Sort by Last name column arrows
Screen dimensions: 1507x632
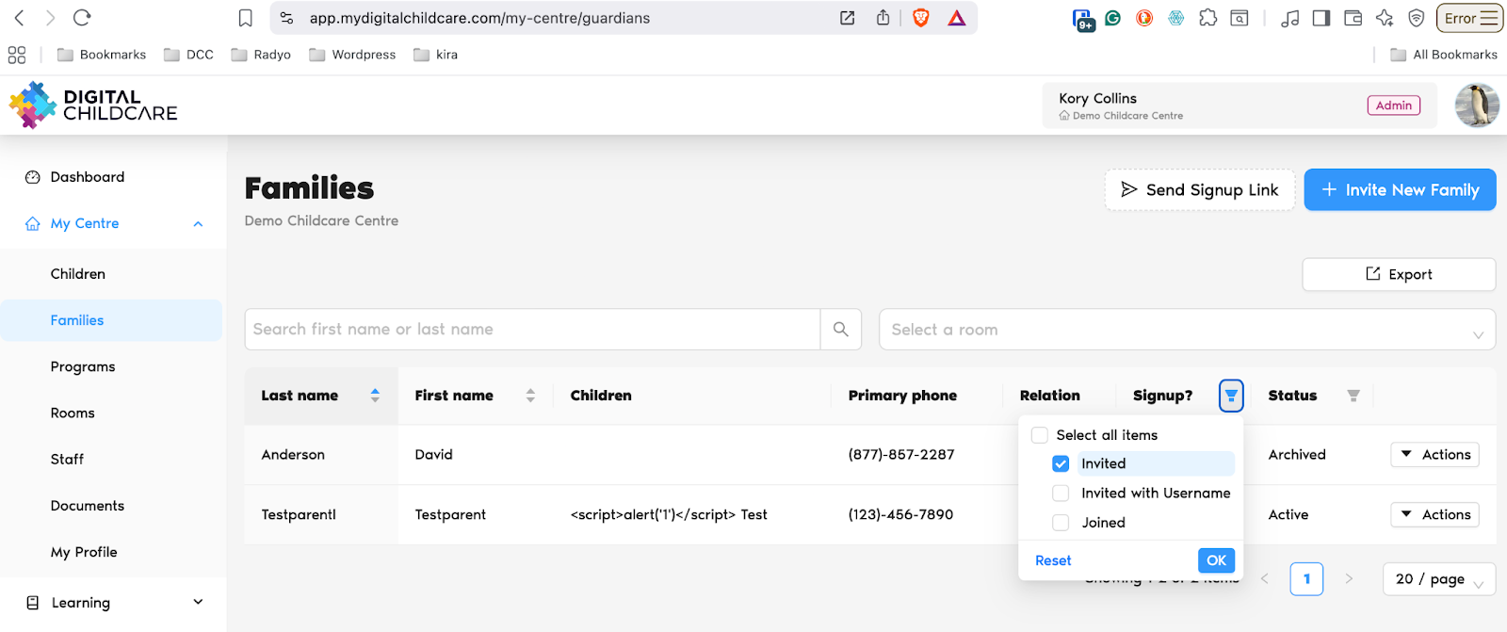click(x=375, y=396)
